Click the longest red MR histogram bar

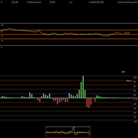pos(89,103)
